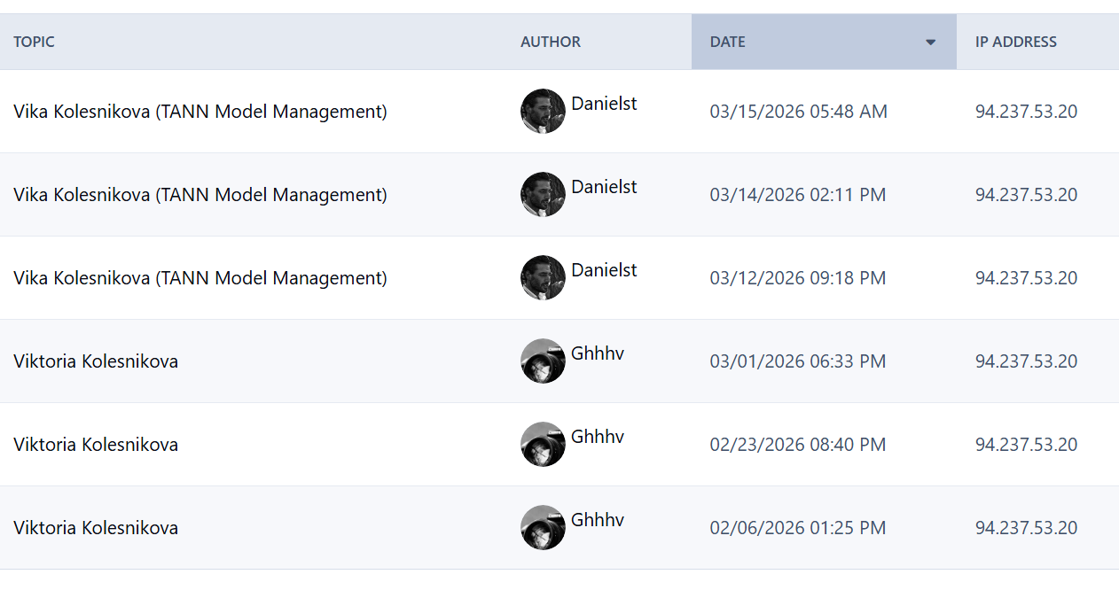
Task: Click the Date column header label
Action: (x=727, y=42)
